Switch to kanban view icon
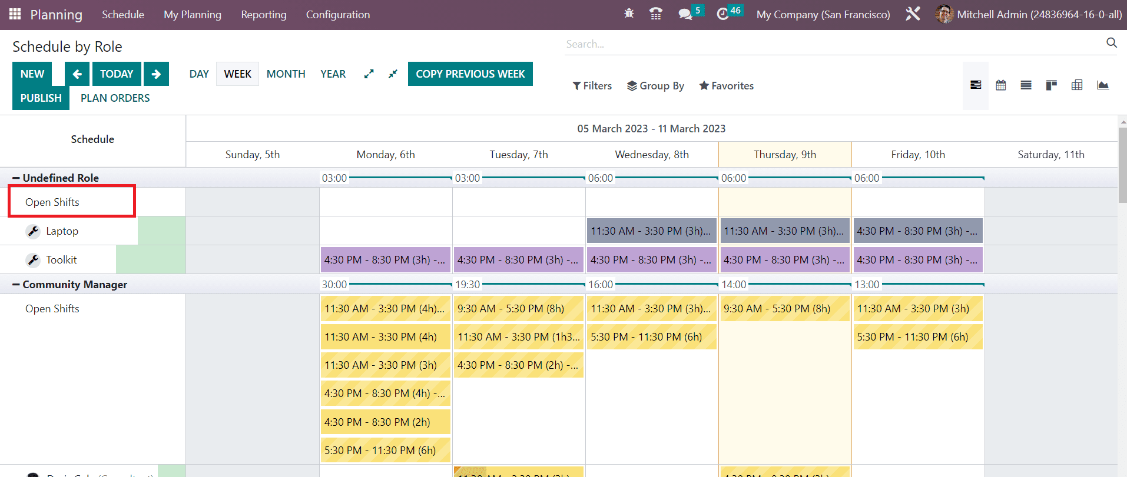This screenshot has width=1127, height=477. 1052,85
